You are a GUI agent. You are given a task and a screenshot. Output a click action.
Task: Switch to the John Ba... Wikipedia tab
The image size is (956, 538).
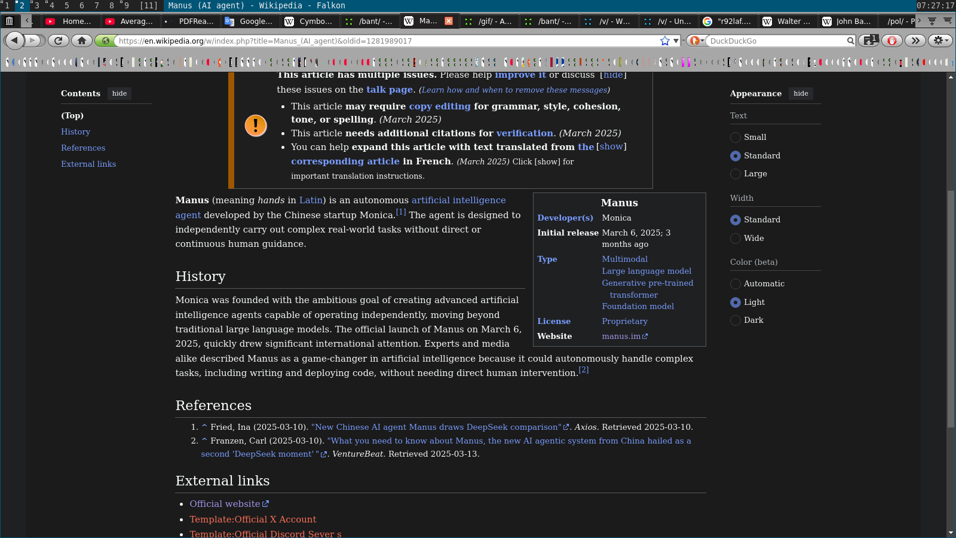(847, 21)
